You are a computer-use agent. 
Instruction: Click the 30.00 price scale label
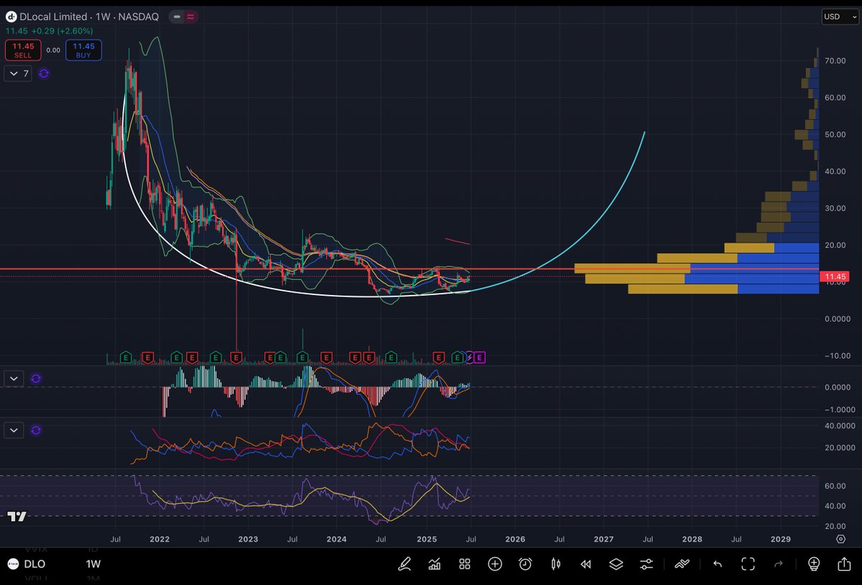[x=835, y=209]
